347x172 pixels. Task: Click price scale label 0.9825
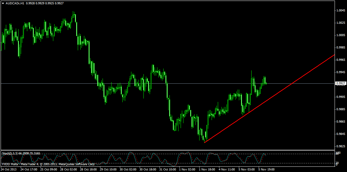340,146
